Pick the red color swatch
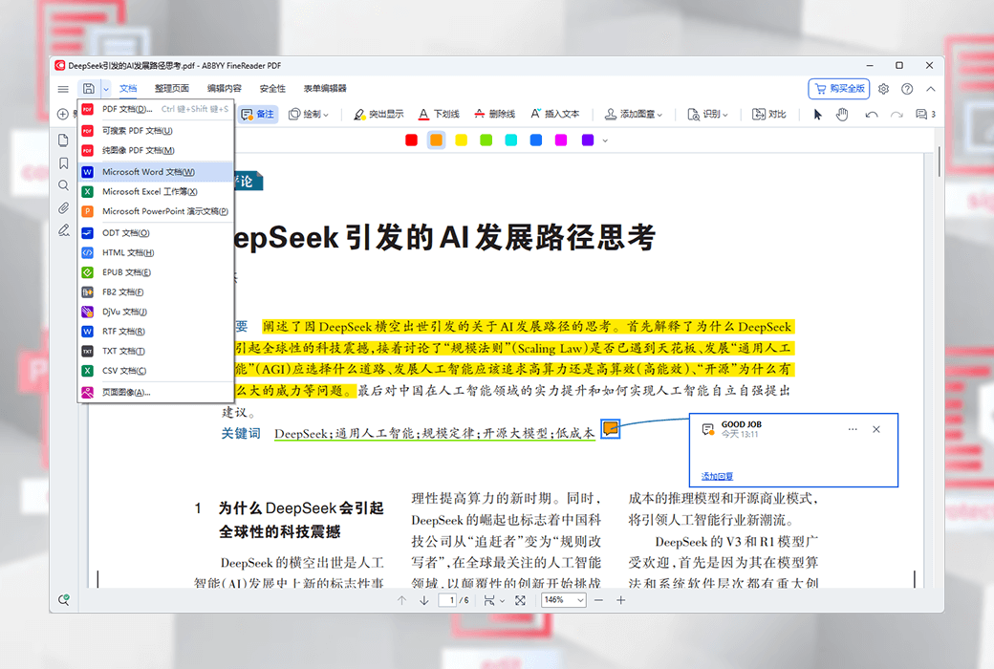The image size is (994, 669). [411, 140]
